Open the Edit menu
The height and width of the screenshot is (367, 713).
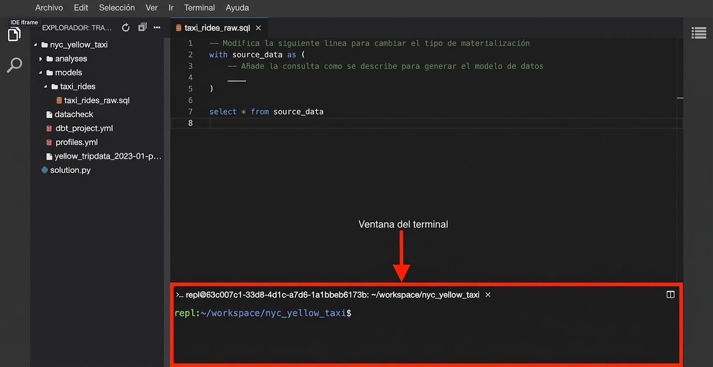[81, 7]
